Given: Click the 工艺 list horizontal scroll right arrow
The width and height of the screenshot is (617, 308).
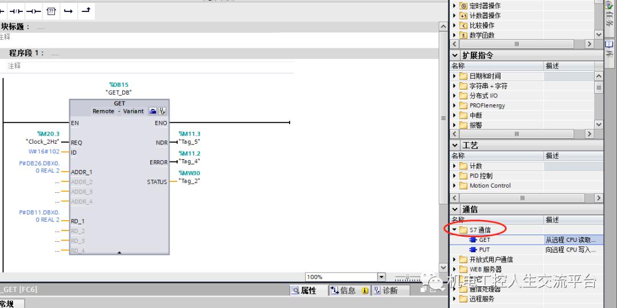Looking at the screenshot, I should tap(599, 198).
